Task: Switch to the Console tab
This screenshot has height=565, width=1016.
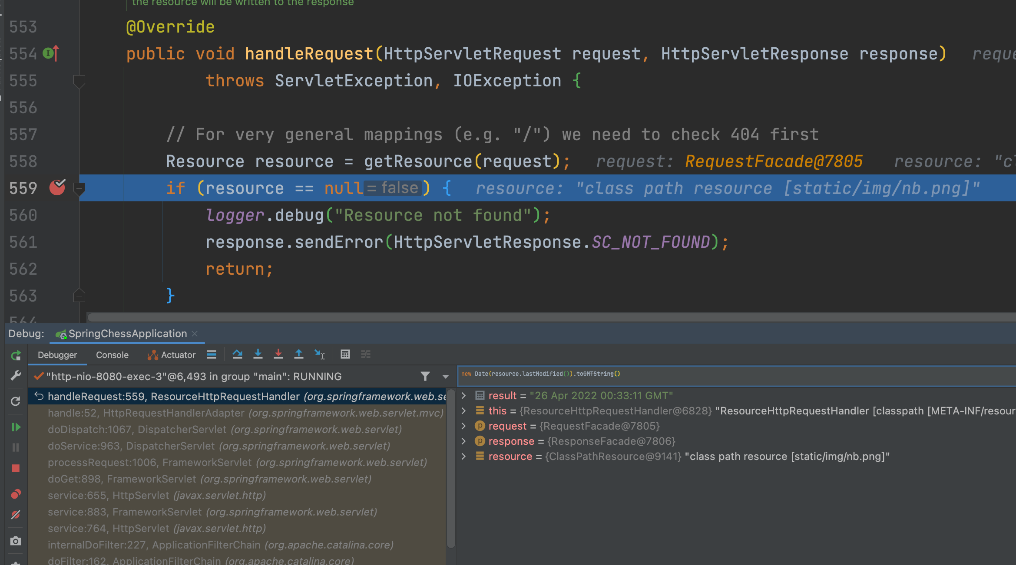Action: [112, 355]
